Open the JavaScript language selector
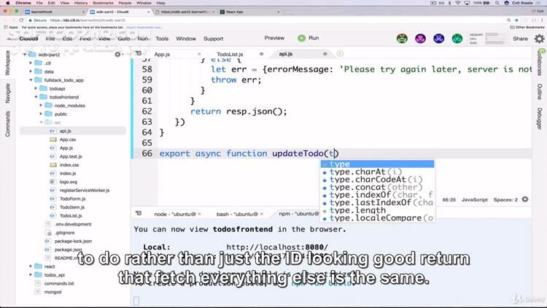This screenshot has width=547, height=308. 474,199
